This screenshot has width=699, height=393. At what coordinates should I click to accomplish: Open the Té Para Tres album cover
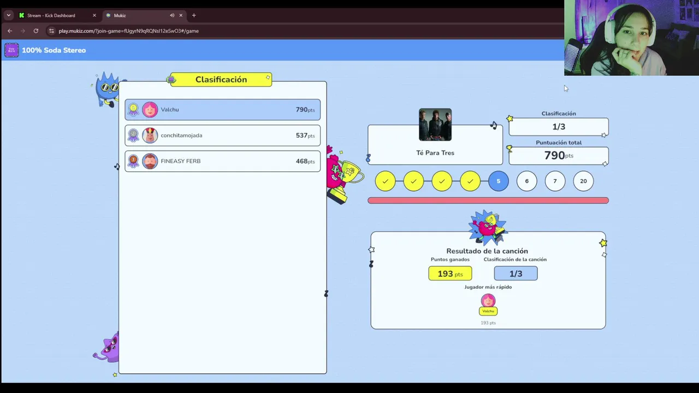[435, 125]
